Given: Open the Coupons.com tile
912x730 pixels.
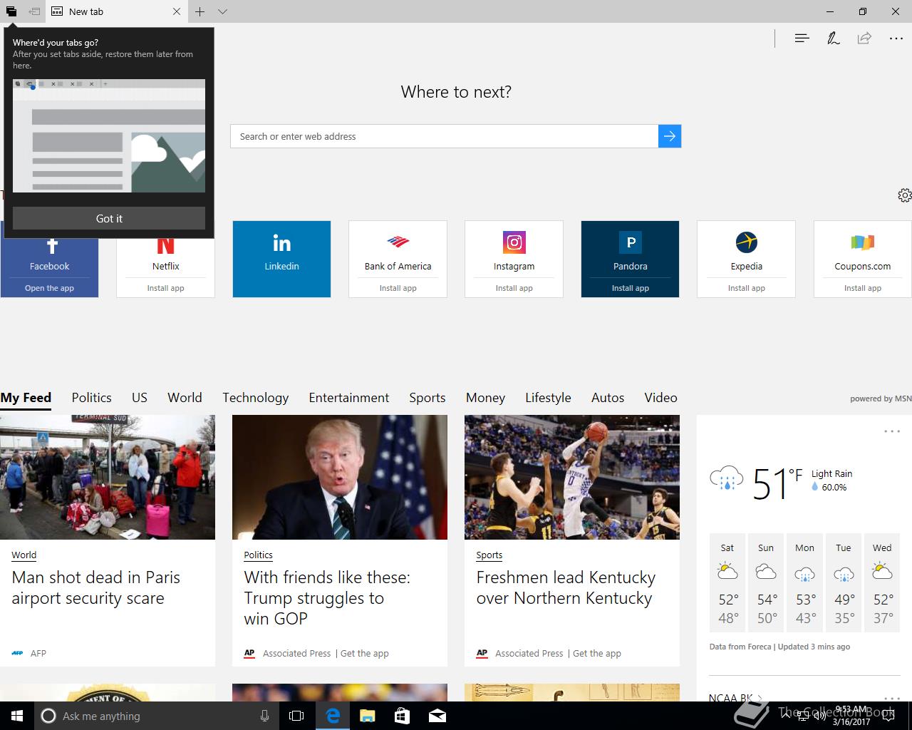Looking at the screenshot, I should pos(862,259).
